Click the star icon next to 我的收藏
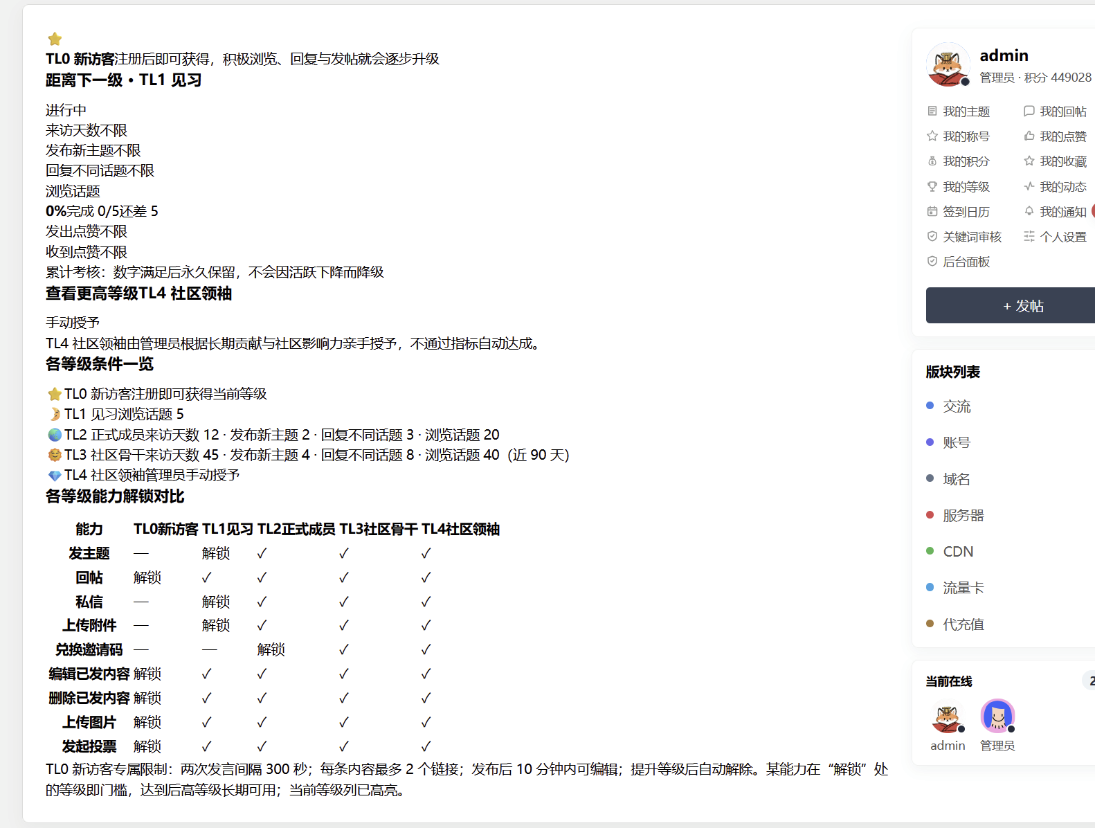 tap(1029, 161)
